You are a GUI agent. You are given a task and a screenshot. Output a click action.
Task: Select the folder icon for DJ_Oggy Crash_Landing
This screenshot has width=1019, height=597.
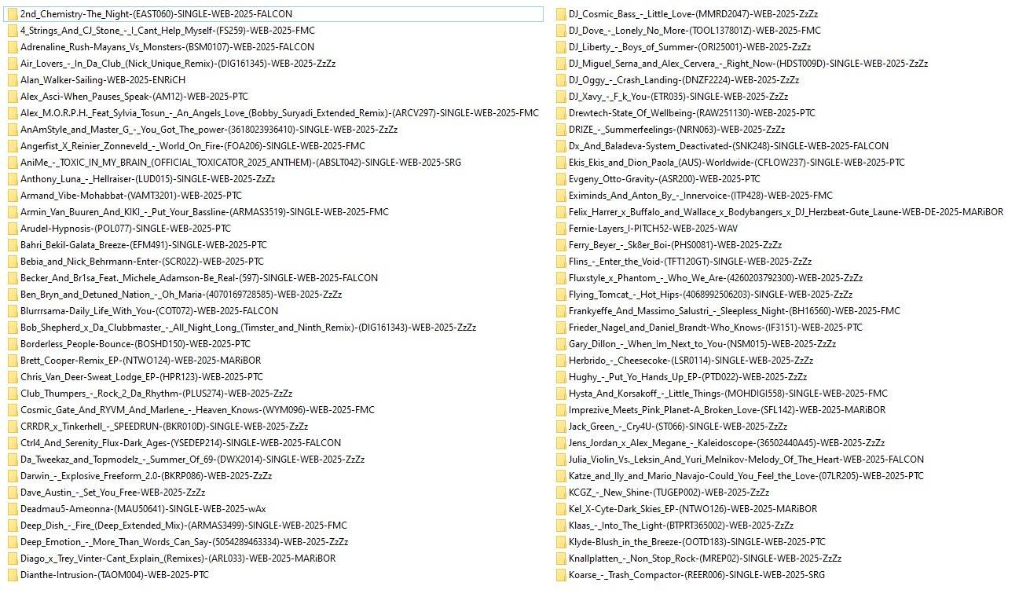tap(561, 80)
